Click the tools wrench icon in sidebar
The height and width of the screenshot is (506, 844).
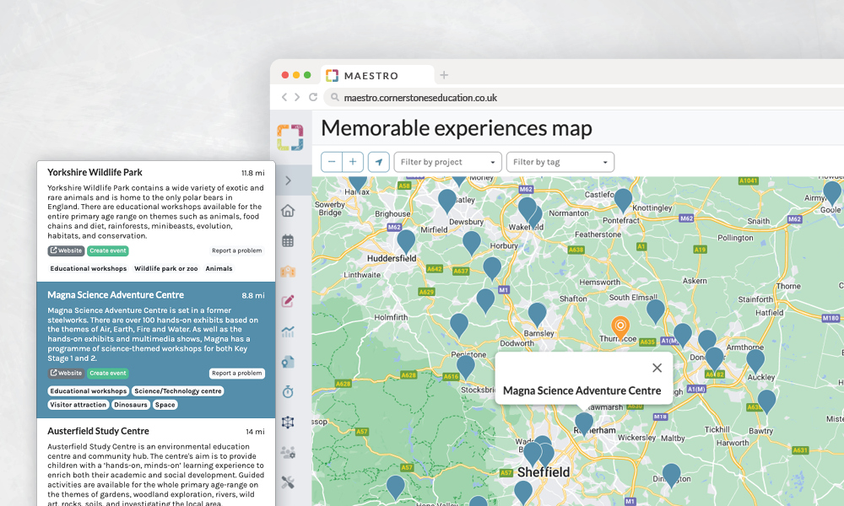pyautogui.click(x=289, y=482)
